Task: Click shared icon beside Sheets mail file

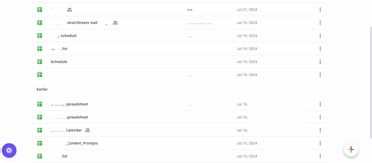Action: point(115,23)
